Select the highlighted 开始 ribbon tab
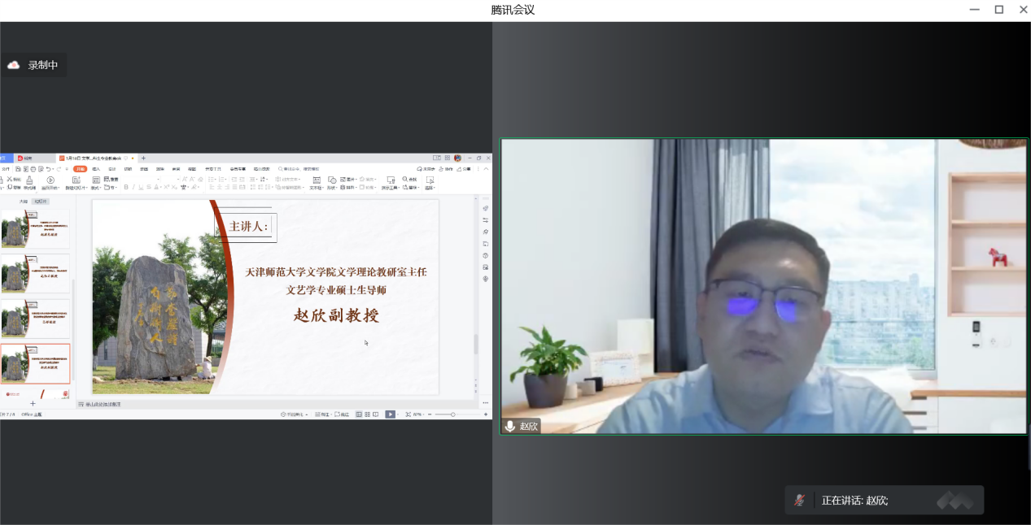Image resolution: width=1031 pixels, height=525 pixels. (80, 169)
